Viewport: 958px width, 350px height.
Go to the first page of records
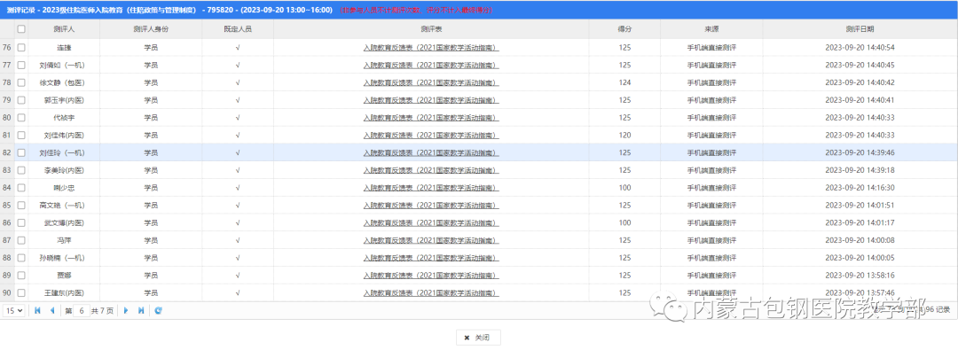pyautogui.click(x=37, y=310)
